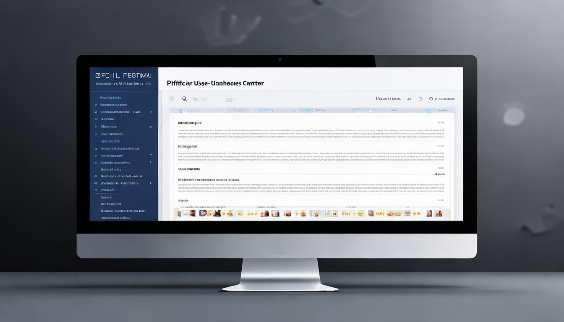
Task: Click the small chart icon beside 'Fyboms Umes'
Action: [408, 99]
